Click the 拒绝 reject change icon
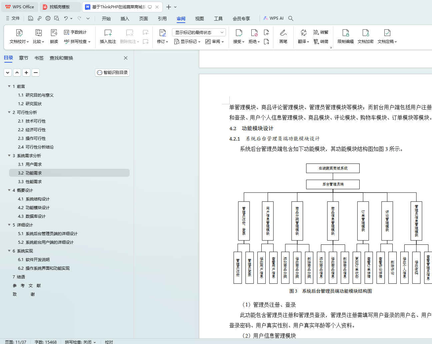Viewport: 432px width, 344px height. coord(254,33)
